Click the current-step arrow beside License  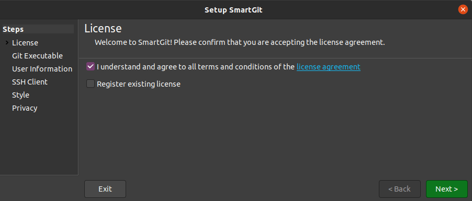pos(7,43)
